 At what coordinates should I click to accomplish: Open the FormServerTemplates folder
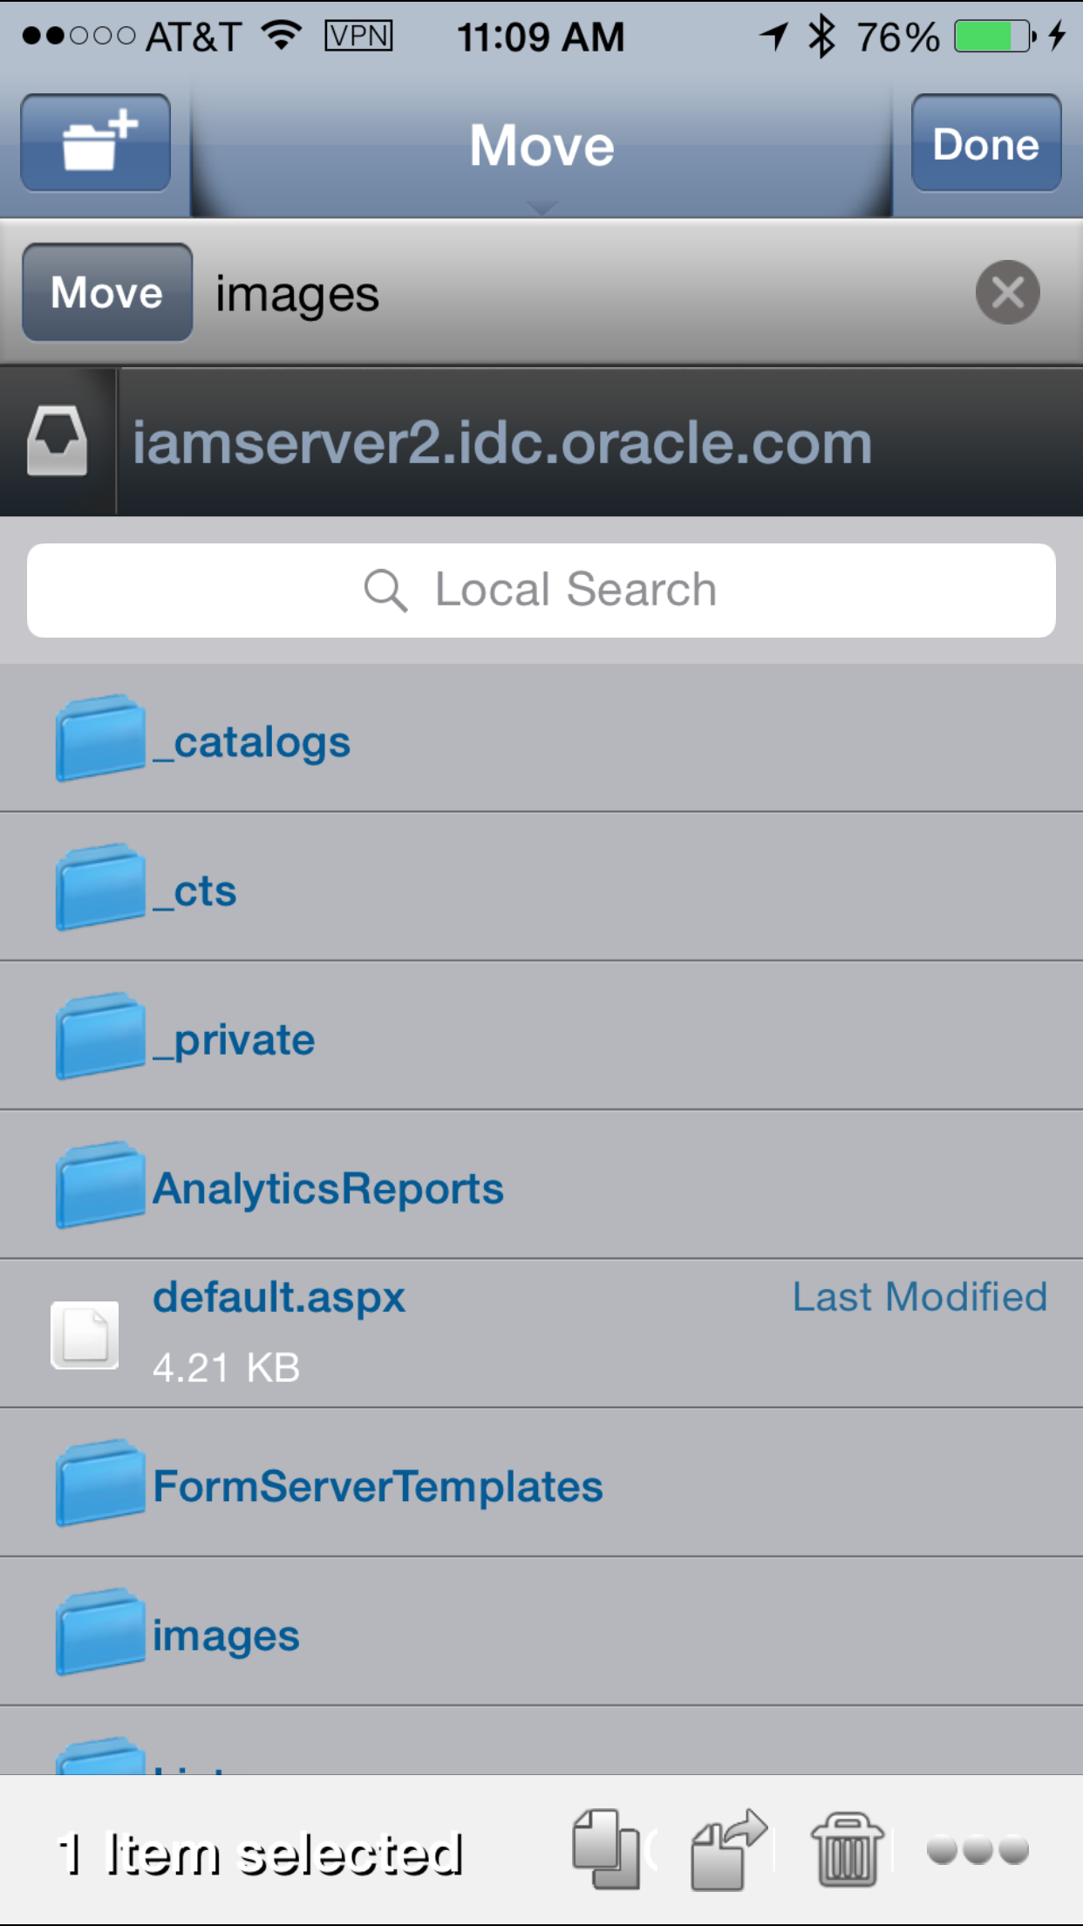point(378,1486)
